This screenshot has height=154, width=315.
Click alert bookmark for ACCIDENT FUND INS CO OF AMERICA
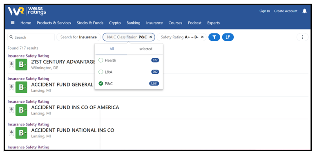(x=11, y=110)
